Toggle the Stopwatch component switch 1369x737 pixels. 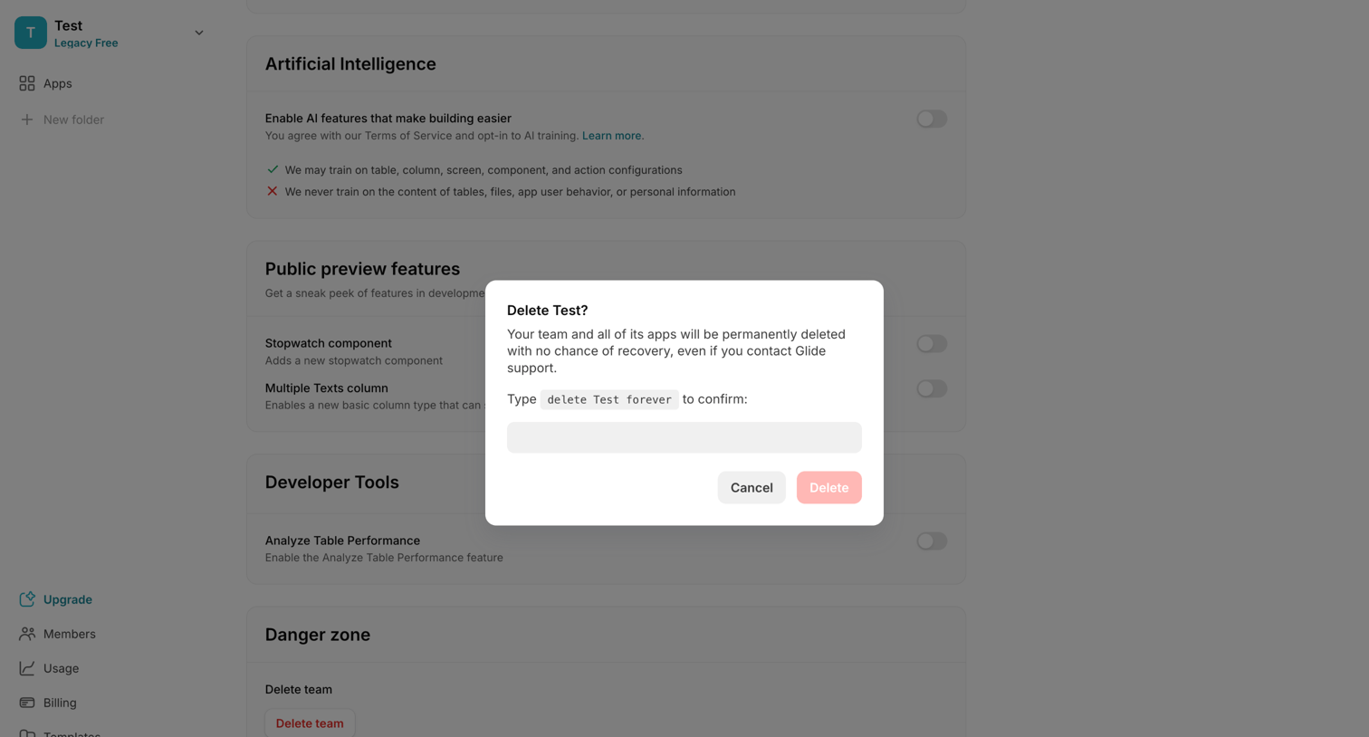pyautogui.click(x=932, y=344)
